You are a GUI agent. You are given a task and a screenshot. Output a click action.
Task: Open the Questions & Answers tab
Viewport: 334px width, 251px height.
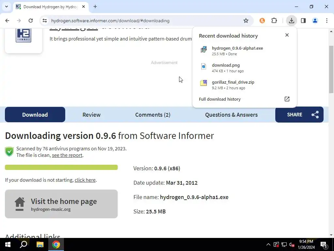coord(231,115)
